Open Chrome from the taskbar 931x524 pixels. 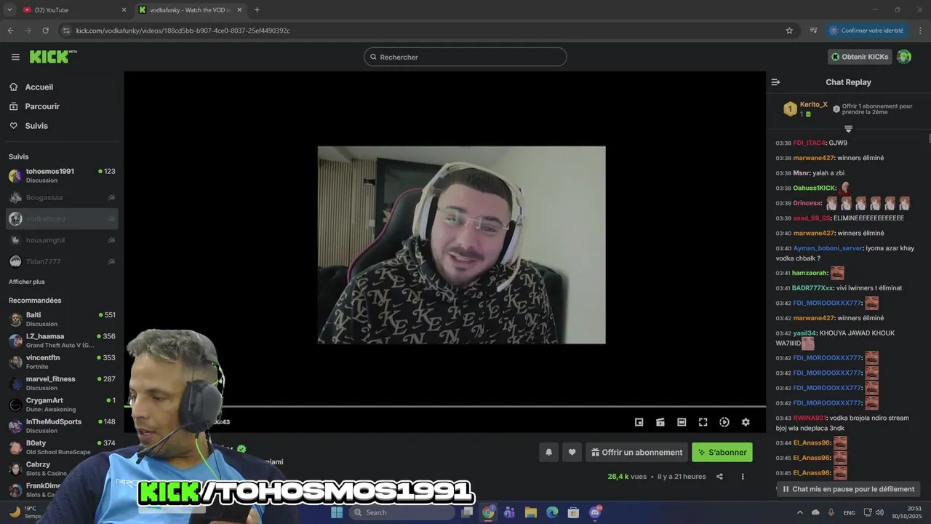click(x=488, y=512)
